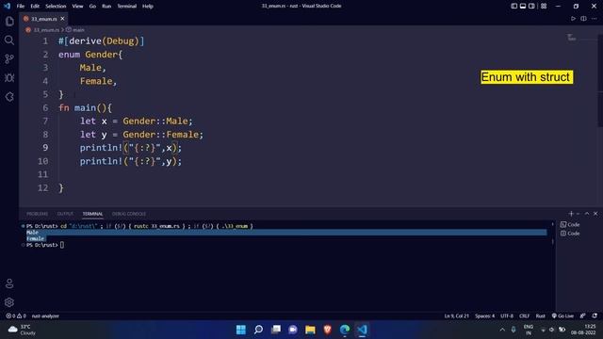Image resolution: width=603 pixels, height=339 pixels.
Task: Open the File menu
Action: click(21, 7)
